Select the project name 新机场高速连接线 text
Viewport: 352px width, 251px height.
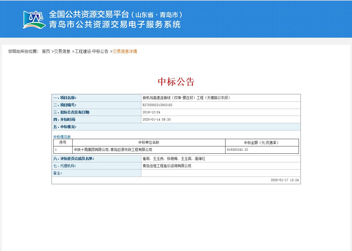click(x=186, y=98)
